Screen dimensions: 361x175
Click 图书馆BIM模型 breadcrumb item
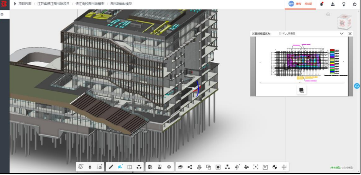pos(121,3)
